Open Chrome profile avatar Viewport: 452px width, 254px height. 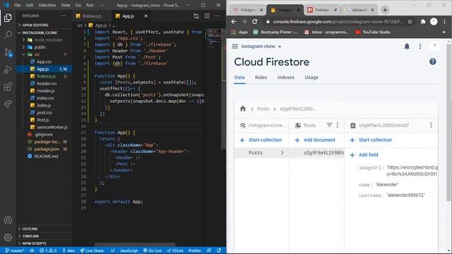click(434, 22)
